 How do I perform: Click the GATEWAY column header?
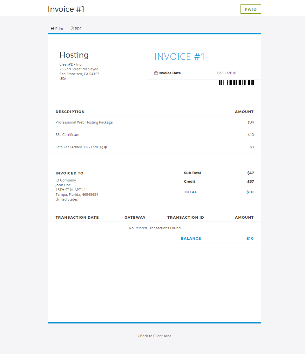point(135,217)
